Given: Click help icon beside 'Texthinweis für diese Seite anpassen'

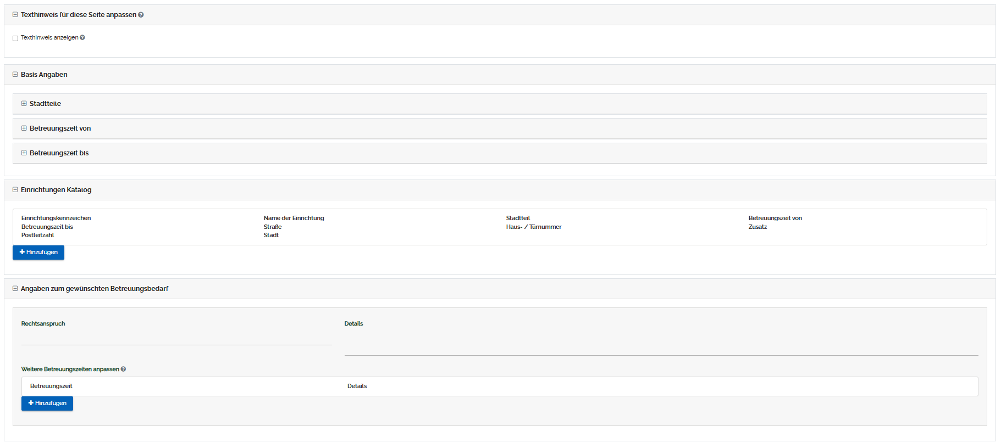Looking at the screenshot, I should coord(141,15).
